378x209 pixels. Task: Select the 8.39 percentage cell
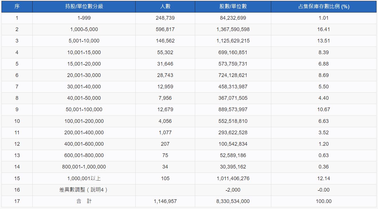pos(324,52)
